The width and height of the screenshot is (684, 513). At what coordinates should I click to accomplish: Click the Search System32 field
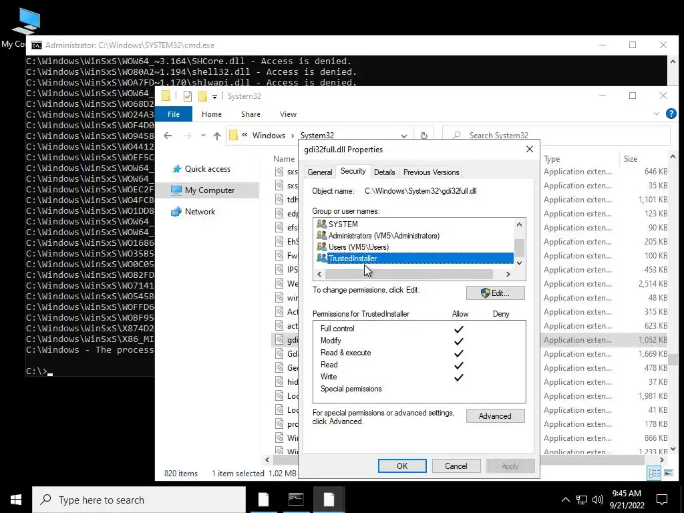pyautogui.click(x=556, y=136)
